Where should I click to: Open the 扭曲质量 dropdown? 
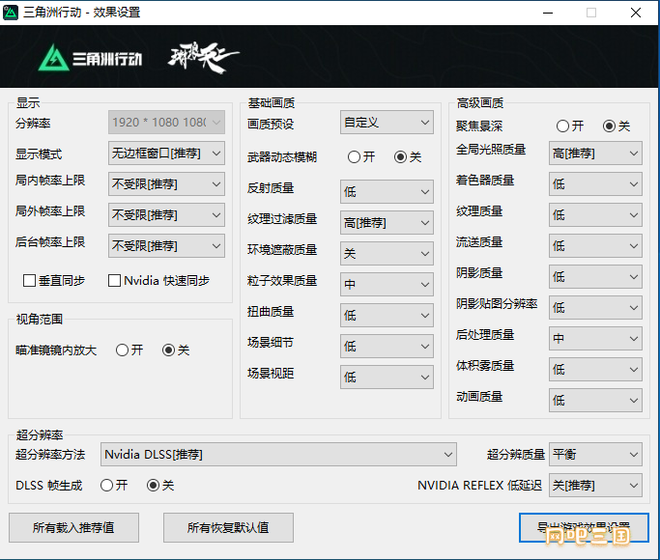387,316
